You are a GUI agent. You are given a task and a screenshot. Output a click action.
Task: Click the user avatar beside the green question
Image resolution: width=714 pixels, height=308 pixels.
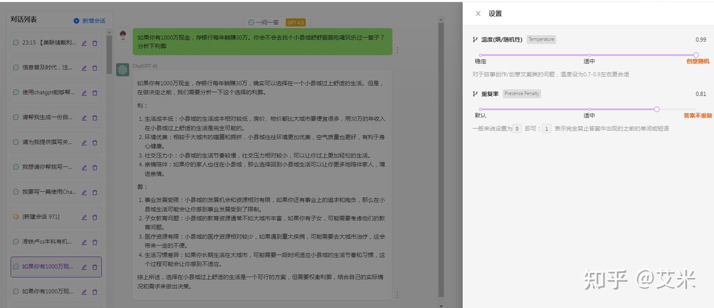click(x=122, y=35)
